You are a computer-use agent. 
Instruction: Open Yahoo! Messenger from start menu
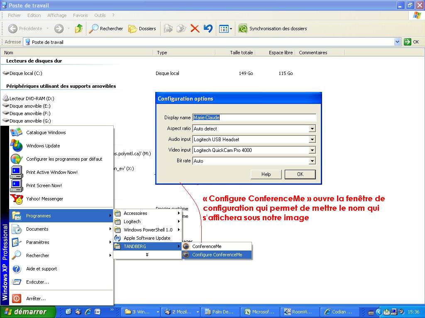click(x=44, y=199)
